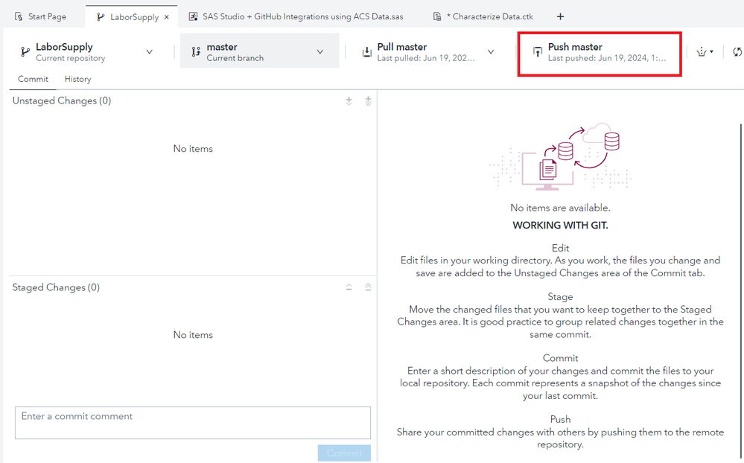Viewport: 744px width, 463px height.
Task: Stage all unstaged changes with double-arrow icon
Action: pos(368,100)
